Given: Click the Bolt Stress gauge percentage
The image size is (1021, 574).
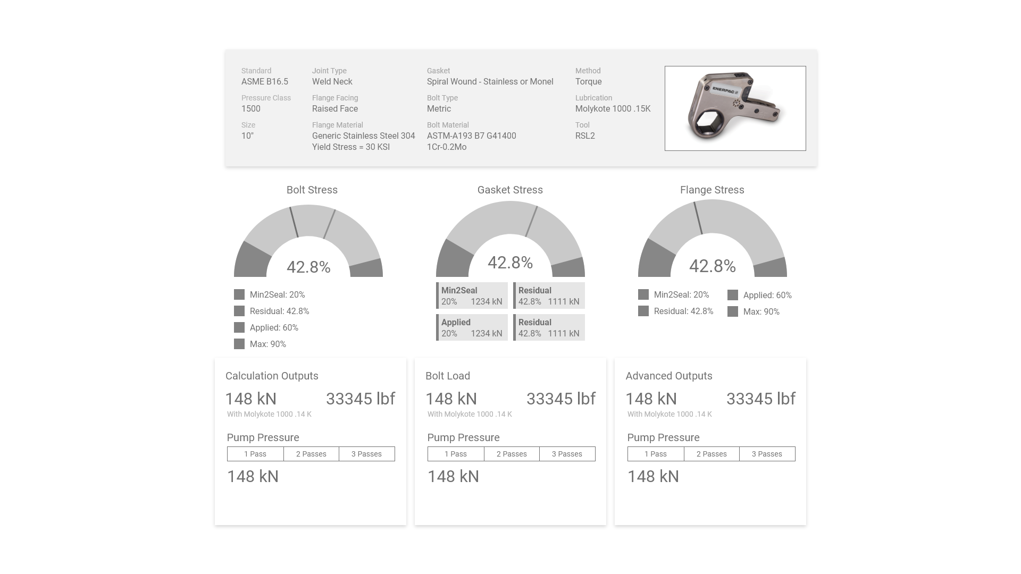Looking at the screenshot, I should 308,267.
